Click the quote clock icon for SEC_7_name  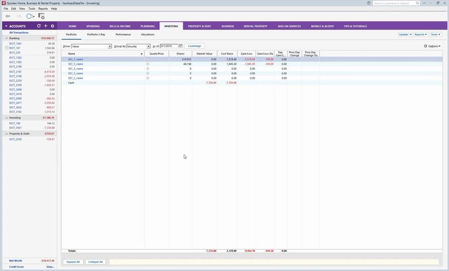tap(148, 59)
